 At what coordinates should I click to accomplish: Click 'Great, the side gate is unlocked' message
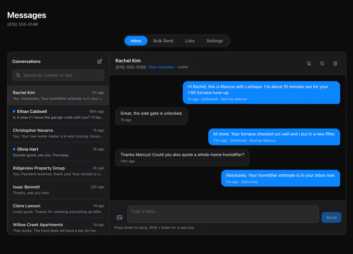151,116
